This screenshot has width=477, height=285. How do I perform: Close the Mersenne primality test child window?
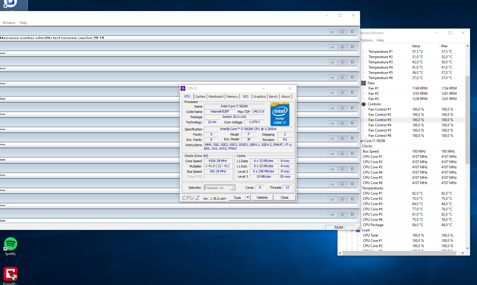click(352, 32)
